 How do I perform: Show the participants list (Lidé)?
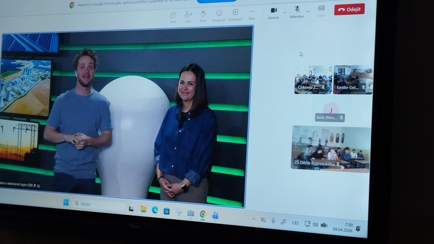coord(188,16)
